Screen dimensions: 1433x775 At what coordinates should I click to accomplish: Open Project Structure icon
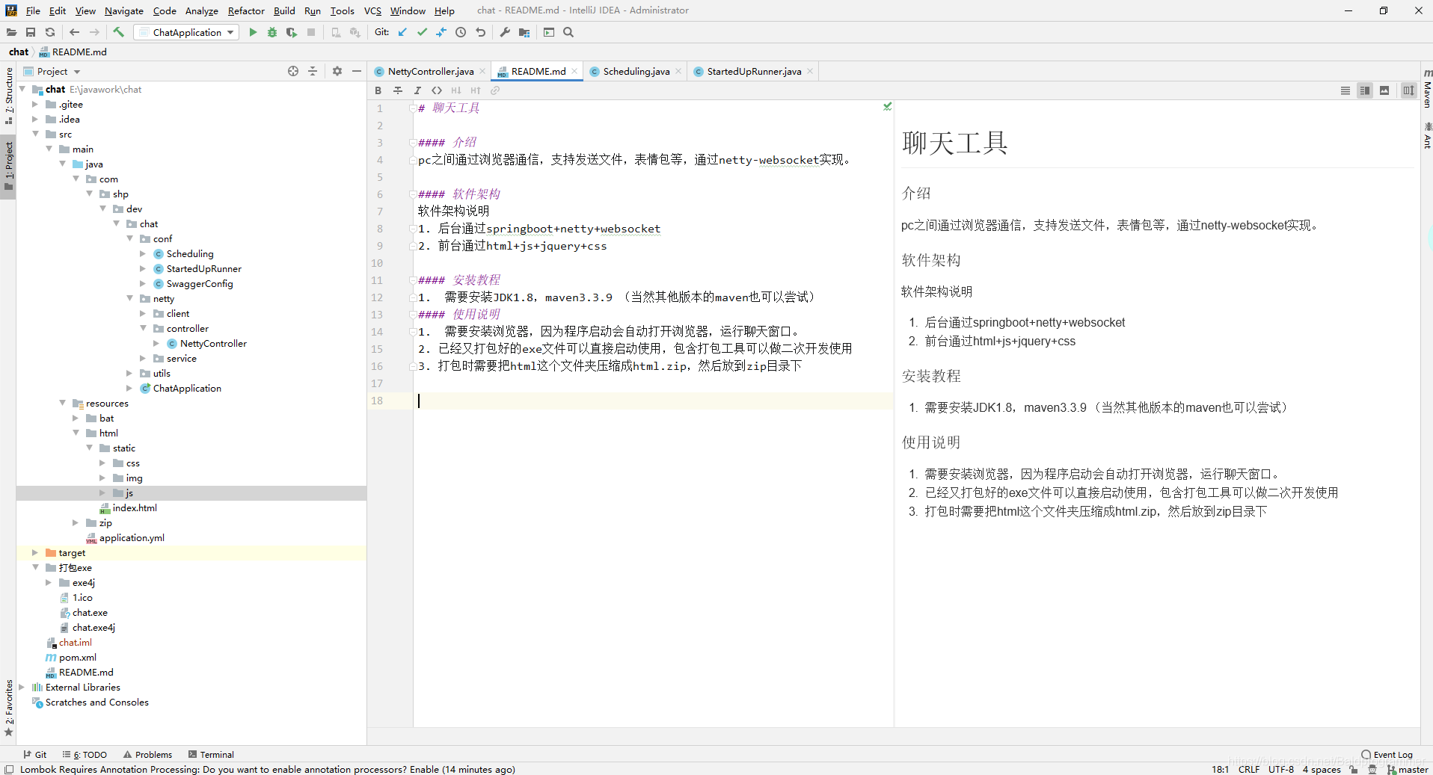pos(524,32)
